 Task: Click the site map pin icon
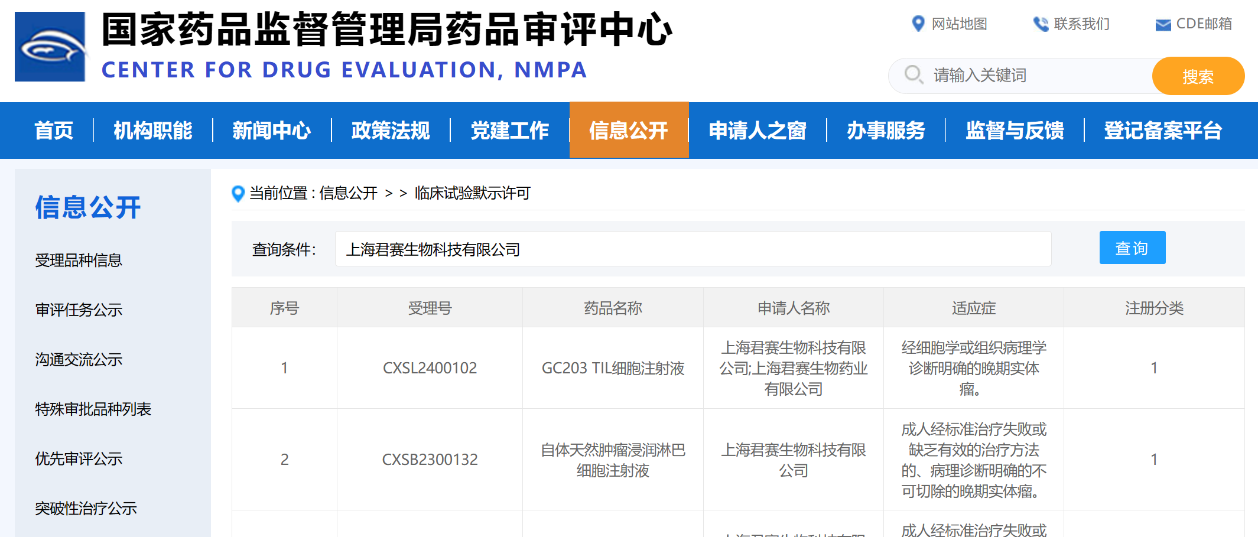(918, 24)
